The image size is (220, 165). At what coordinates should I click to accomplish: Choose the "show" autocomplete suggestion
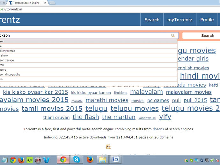(x=89, y=55)
